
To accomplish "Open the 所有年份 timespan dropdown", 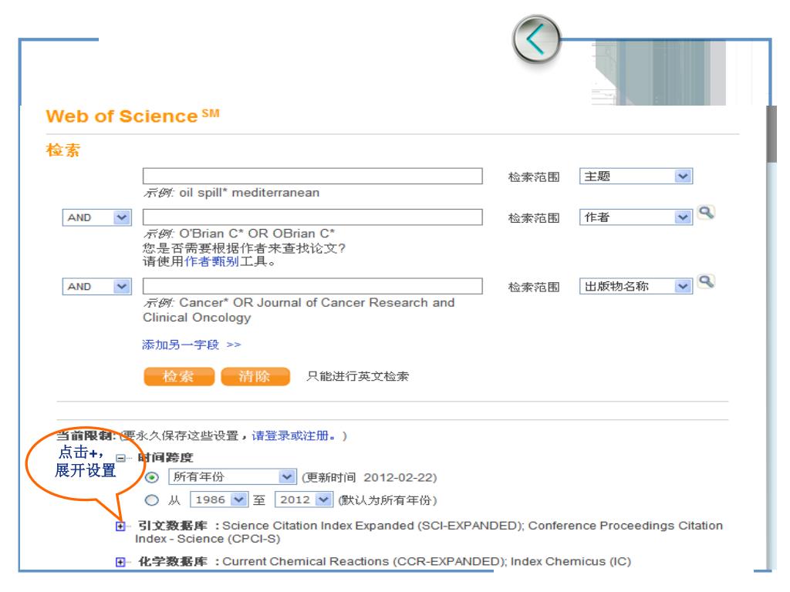I will (x=231, y=476).
